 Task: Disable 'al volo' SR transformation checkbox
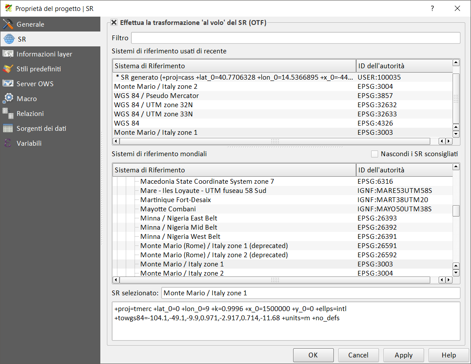[114, 22]
